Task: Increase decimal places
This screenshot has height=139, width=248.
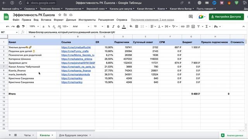Action: tap(59, 27)
